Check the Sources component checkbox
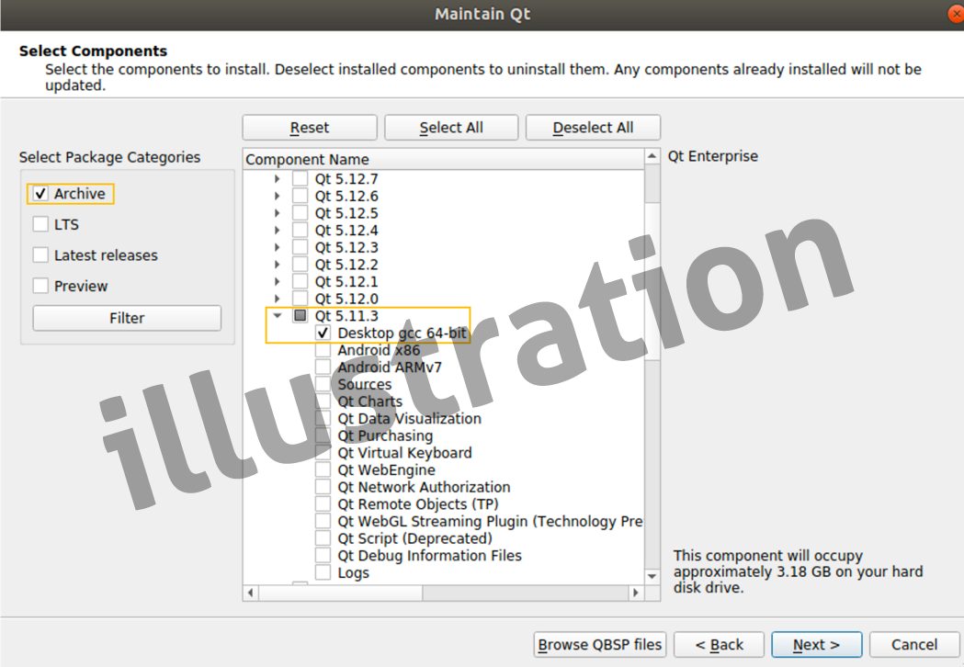Screen dimensions: 964x667 pos(323,384)
